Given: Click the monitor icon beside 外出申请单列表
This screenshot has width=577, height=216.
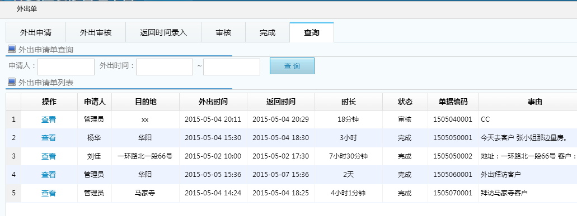Looking at the screenshot, I should pos(12,82).
